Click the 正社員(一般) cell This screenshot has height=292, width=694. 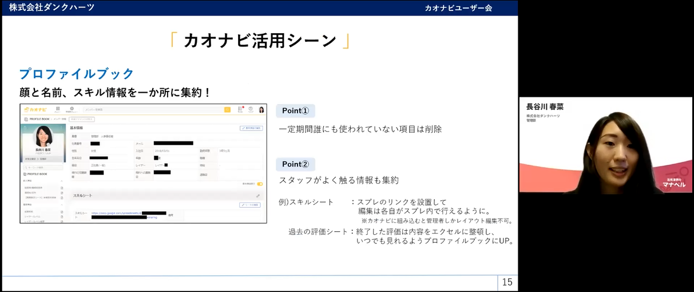tap(97, 165)
